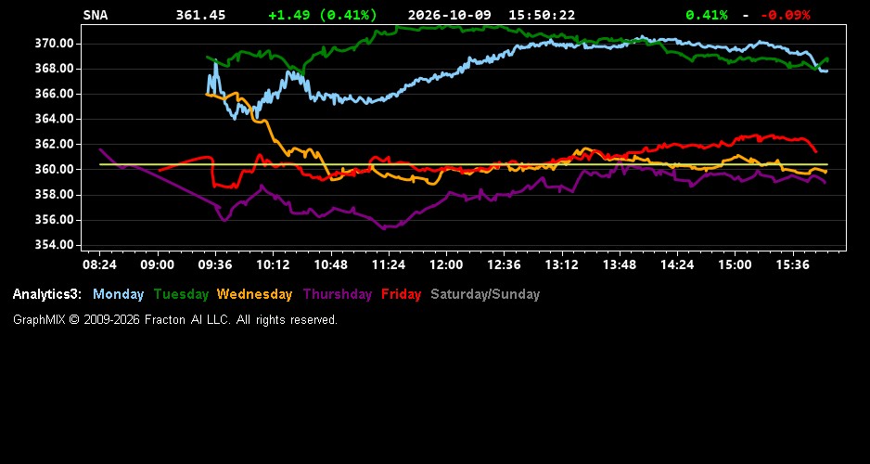The image size is (870, 464).
Task: Click the 356.00 y-axis label
Action: click(55, 220)
